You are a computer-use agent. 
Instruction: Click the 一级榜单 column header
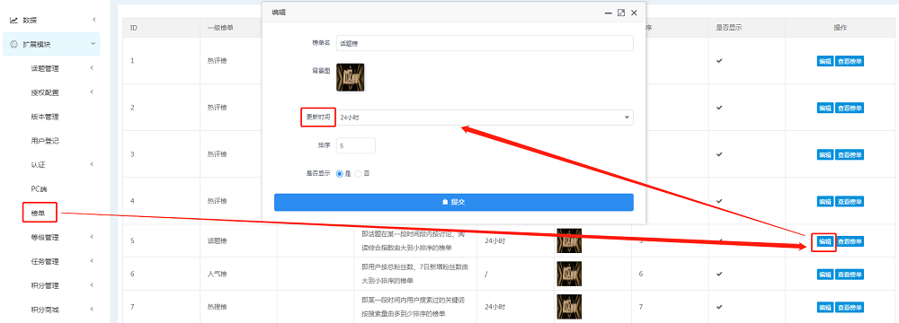click(221, 28)
